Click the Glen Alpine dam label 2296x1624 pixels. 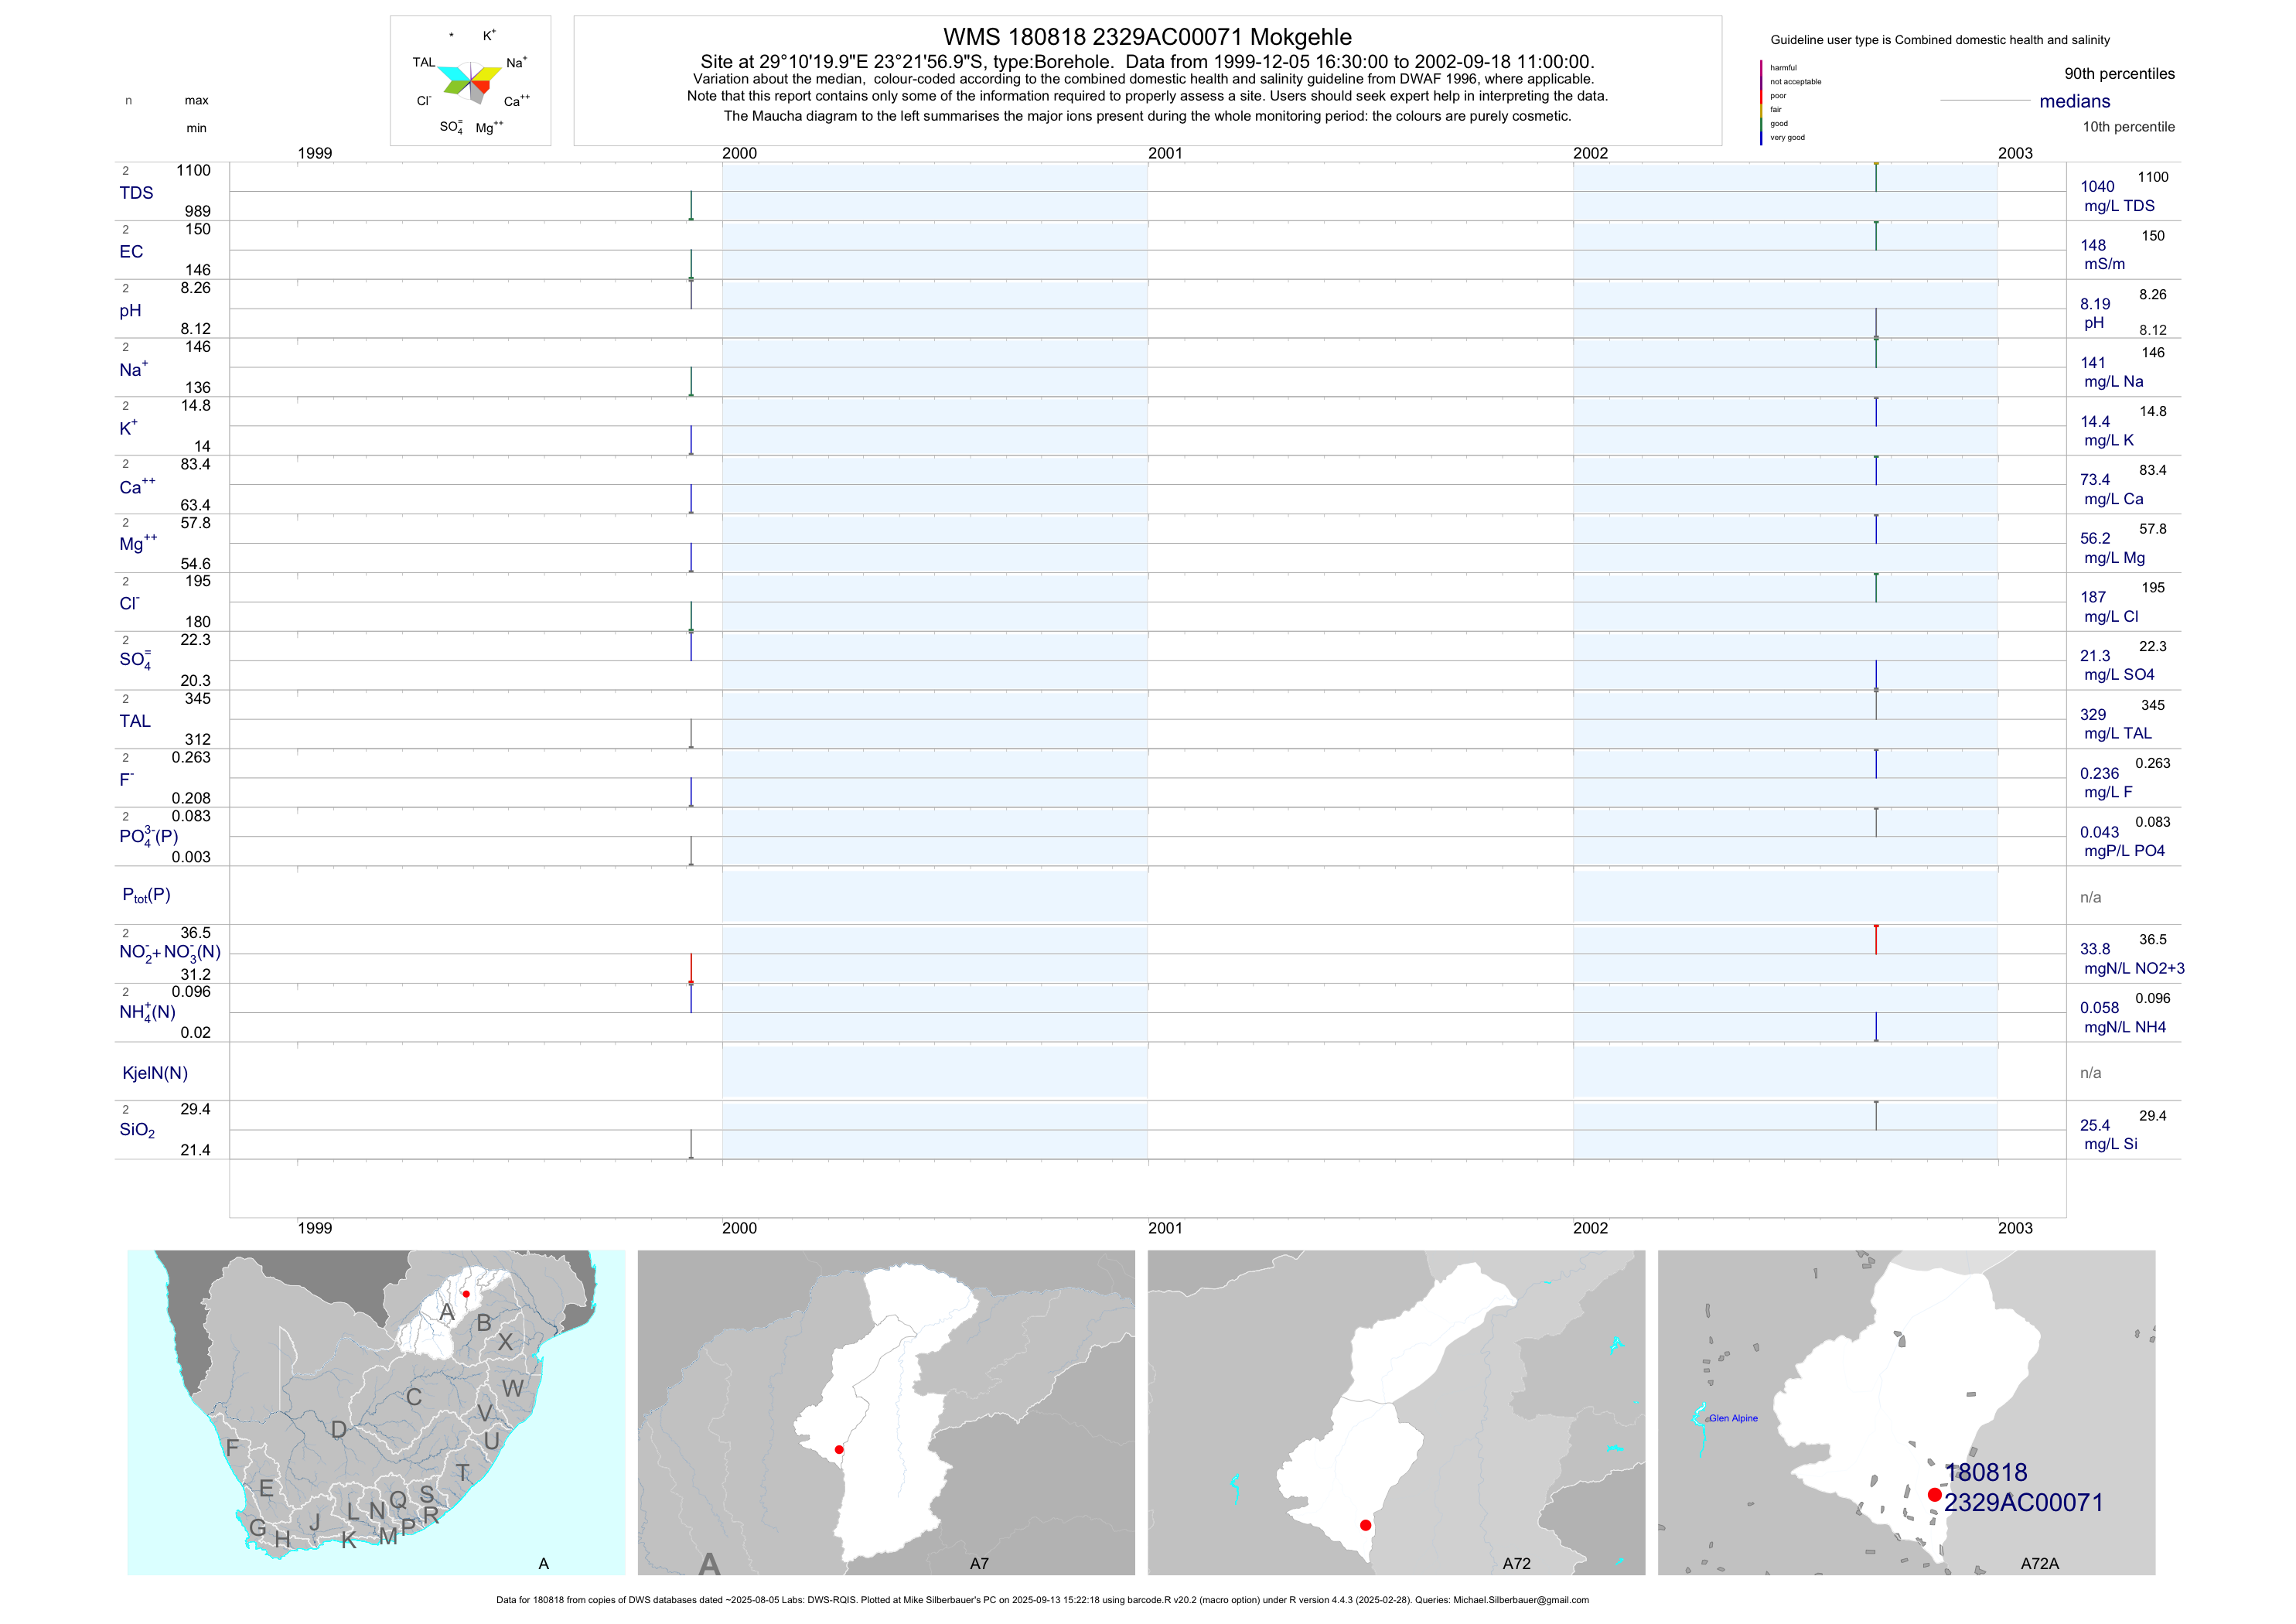click(1732, 1418)
